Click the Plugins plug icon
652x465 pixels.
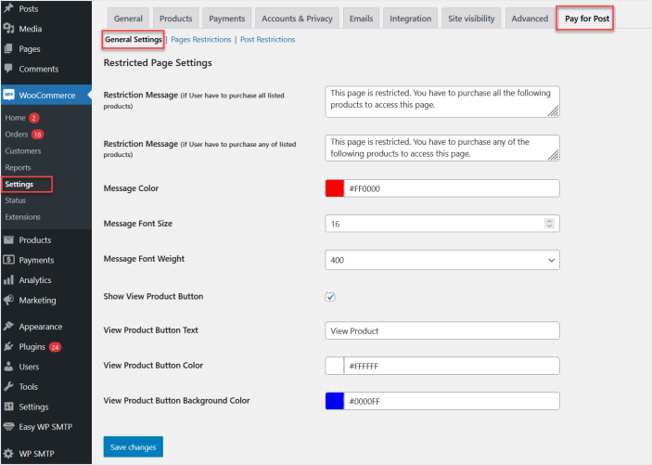[x=8, y=347]
